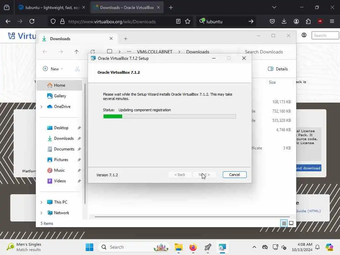The height and width of the screenshot is (255, 340).
Task: Switch to details list view in Explorer
Action: click(284, 223)
